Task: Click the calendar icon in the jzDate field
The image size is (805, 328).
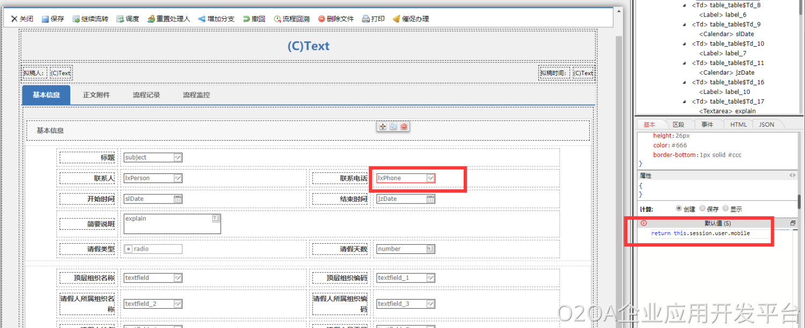Action: pyautogui.click(x=430, y=199)
